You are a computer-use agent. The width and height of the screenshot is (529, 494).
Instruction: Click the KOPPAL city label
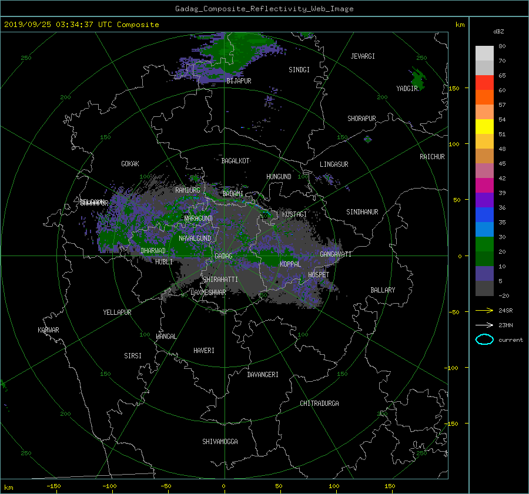290,264
